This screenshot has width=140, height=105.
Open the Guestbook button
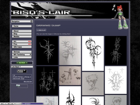point(22,63)
